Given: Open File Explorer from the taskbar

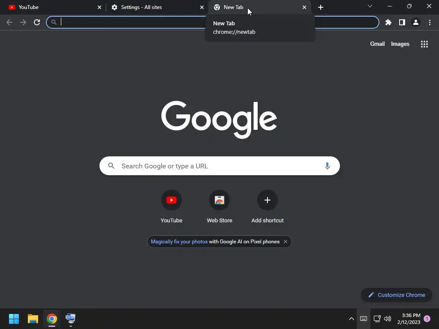Looking at the screenshot, I should point(33,319).
